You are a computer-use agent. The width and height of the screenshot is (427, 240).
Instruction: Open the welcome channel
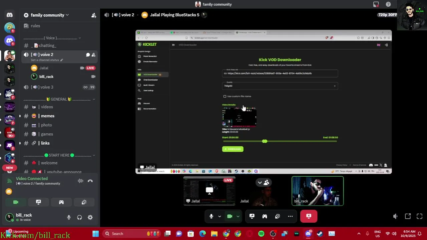59,163
